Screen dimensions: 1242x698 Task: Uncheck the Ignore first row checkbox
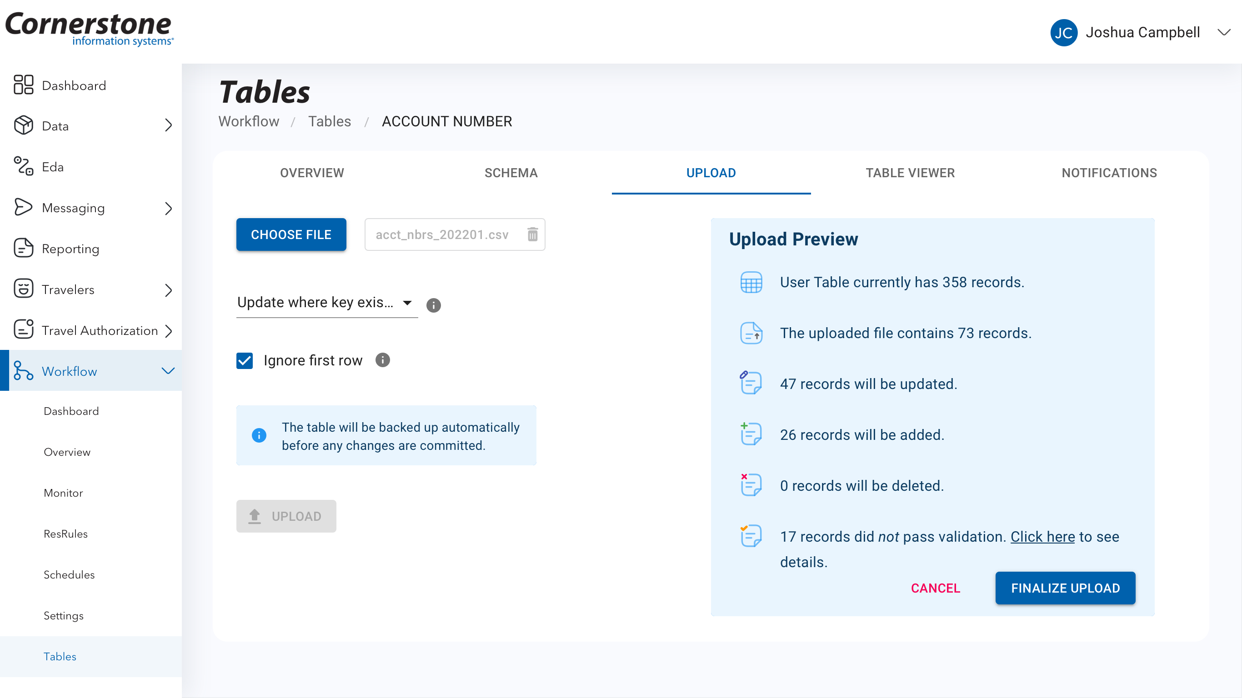[245, 360]
